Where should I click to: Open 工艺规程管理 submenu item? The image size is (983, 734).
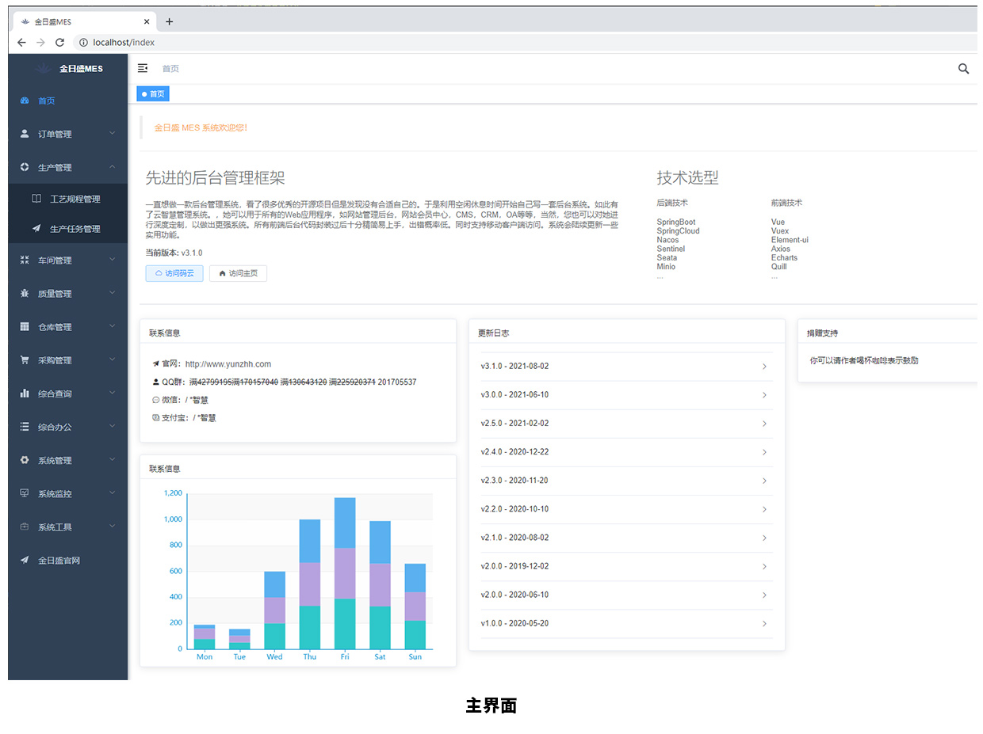75,199
